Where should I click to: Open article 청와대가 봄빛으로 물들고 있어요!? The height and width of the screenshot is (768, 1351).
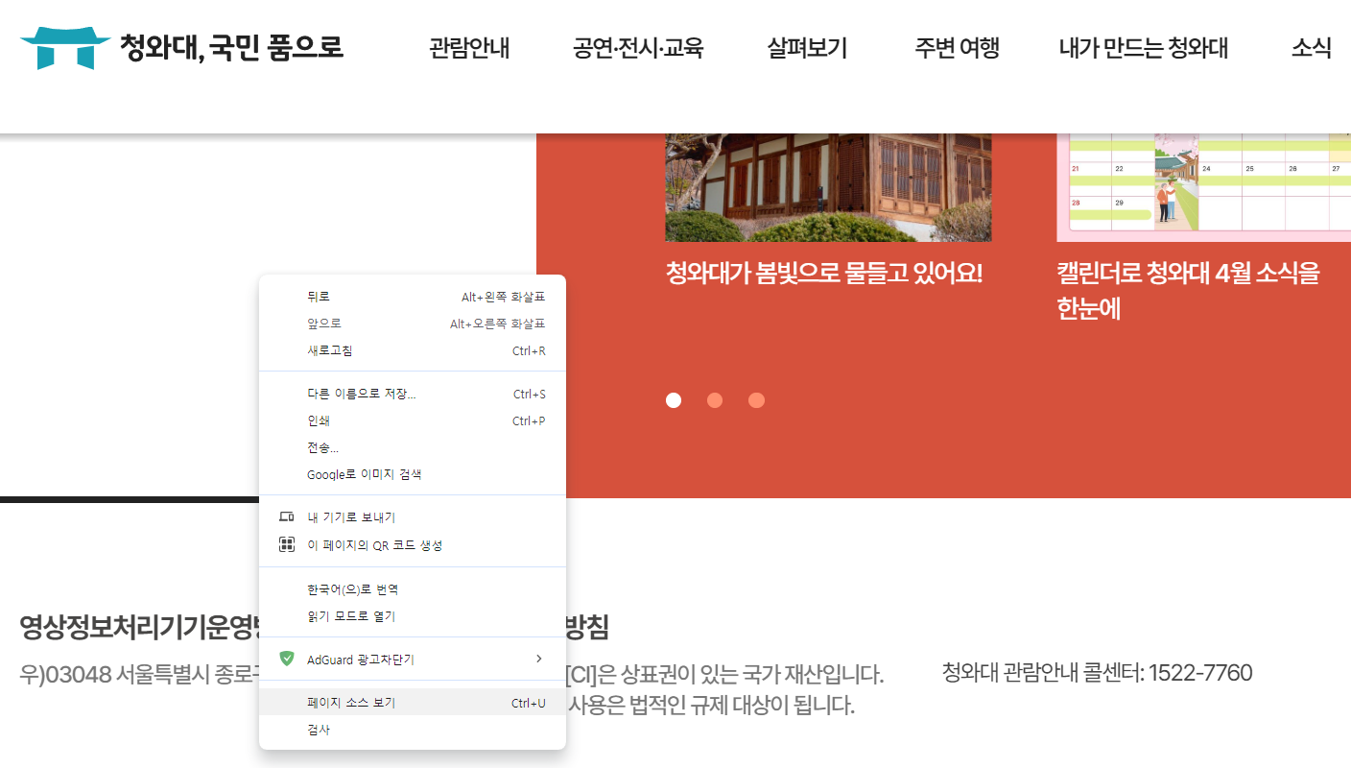tap(824, 273)
